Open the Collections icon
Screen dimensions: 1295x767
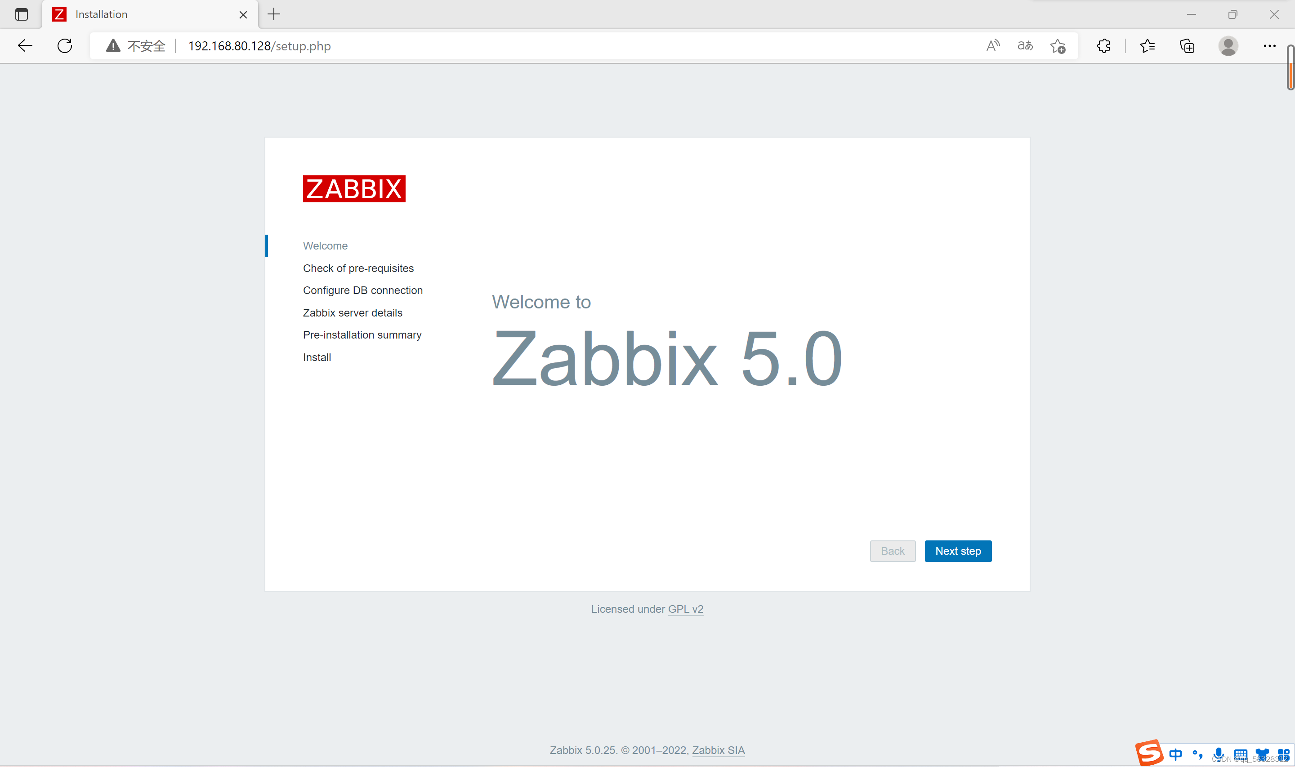pyautogui.click(x=1187, y=46)
